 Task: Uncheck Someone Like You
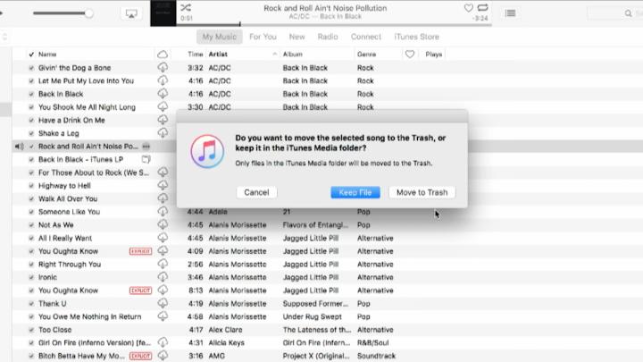click(x=31, y=212)
